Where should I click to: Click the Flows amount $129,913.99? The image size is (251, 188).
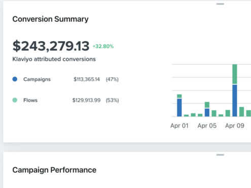[x=86, y=100]
